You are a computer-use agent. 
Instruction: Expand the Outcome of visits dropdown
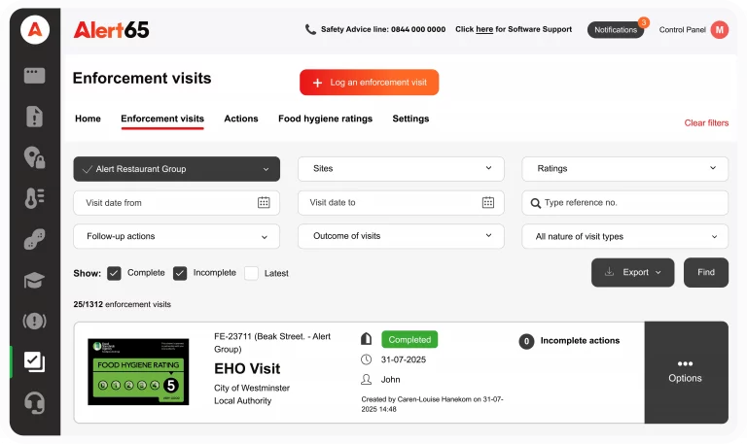[401, 236]
